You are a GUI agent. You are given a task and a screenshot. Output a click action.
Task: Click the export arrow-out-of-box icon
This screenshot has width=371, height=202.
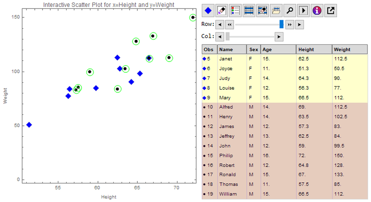(x=330, y=11)
